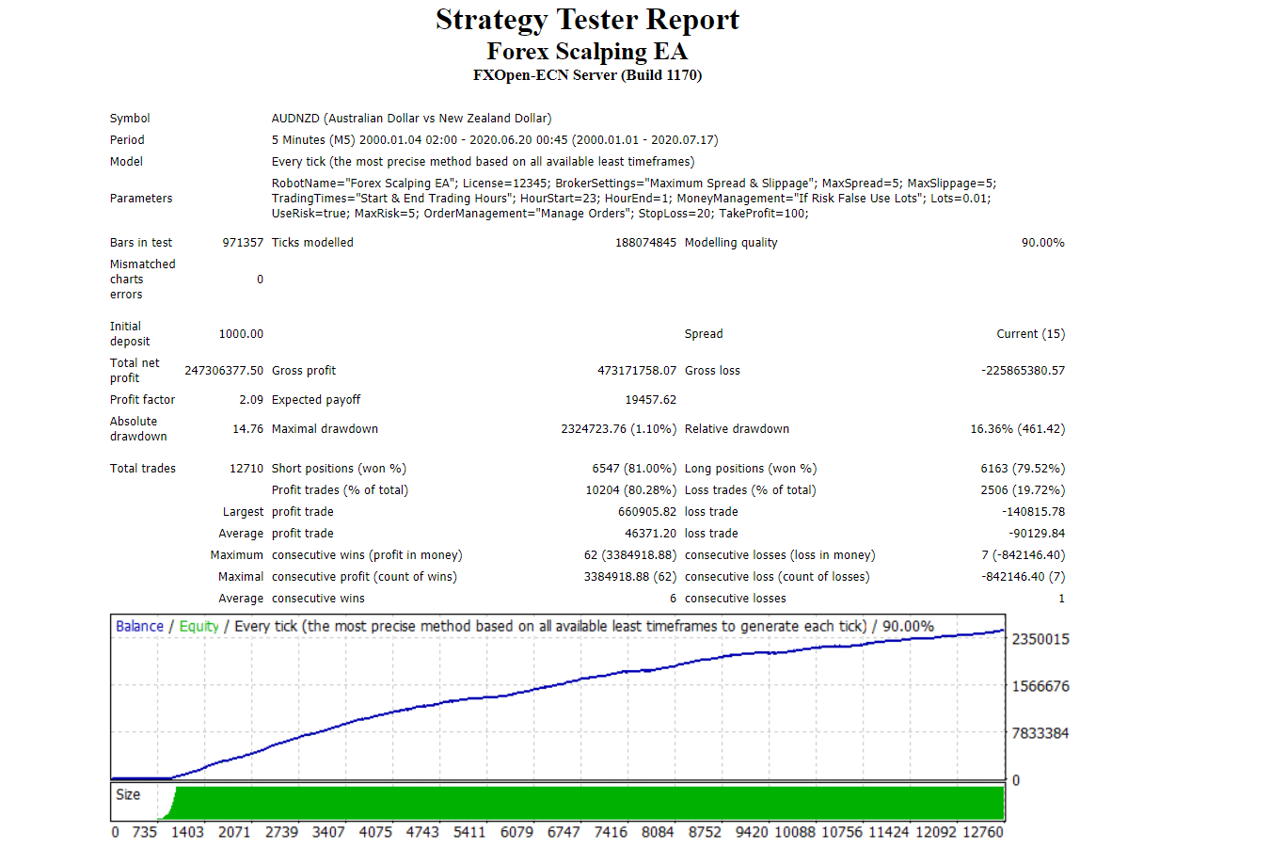Select consecutive loss value -842146.40 (7)

pyautogui.click(x=1024, y=577)
